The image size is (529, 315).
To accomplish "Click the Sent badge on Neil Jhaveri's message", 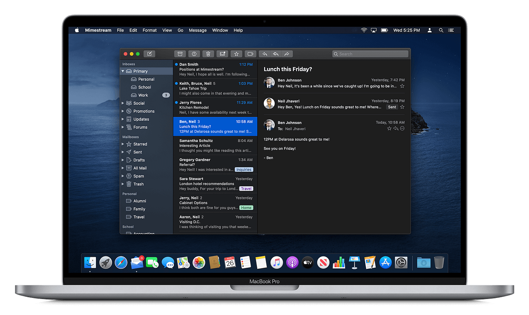I will click(x=392, y=107).
